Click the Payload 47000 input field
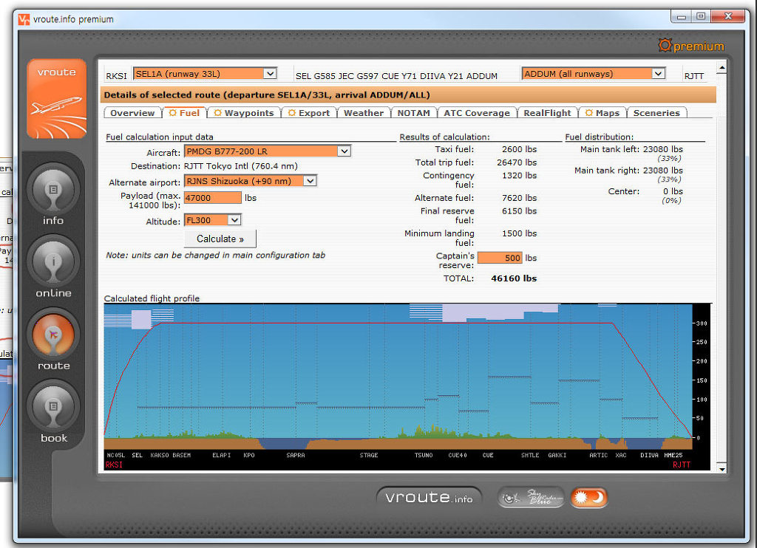This screenshot has width=757, height=548. click(212, 198)
